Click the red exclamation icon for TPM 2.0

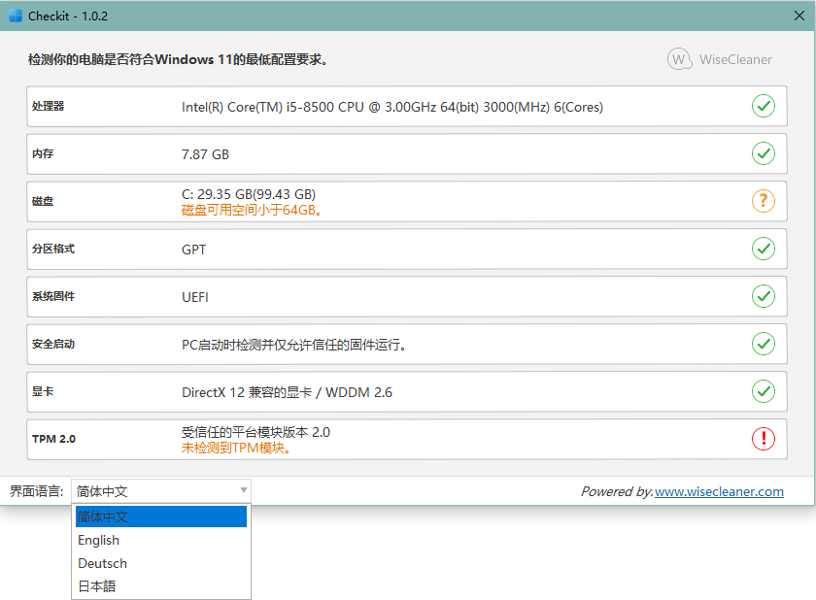(x=764, y=439)
